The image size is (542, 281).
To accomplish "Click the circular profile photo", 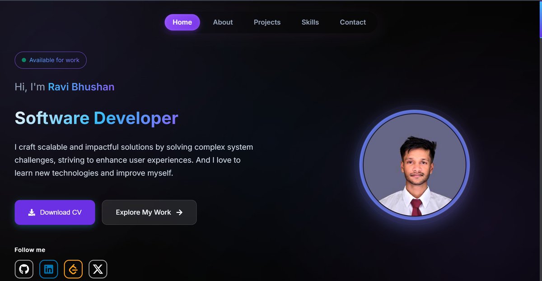I will click(x=415, y=165).
